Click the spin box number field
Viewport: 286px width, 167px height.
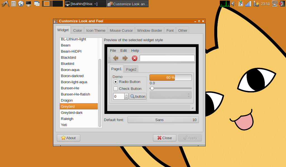(119, 96)
